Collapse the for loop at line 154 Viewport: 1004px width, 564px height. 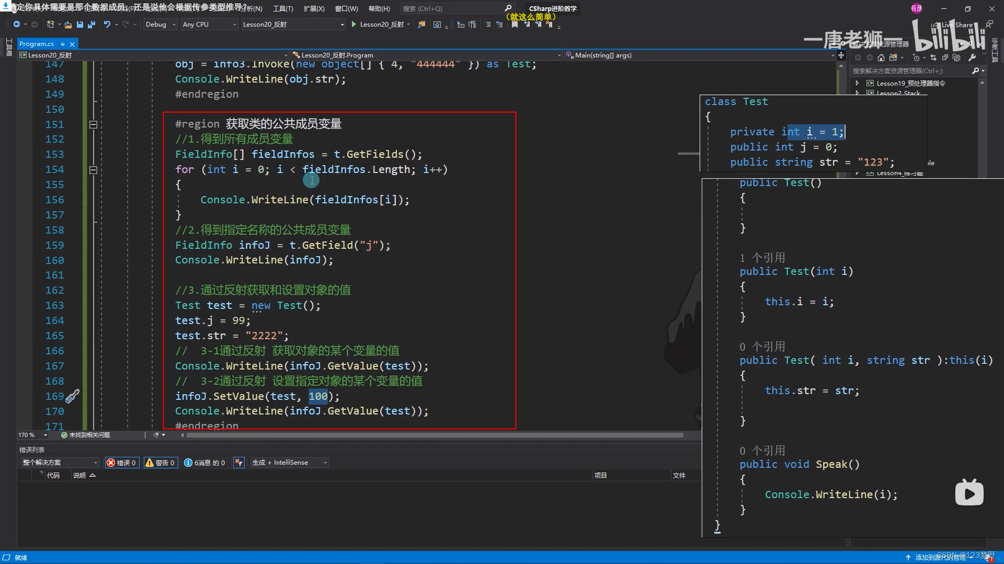click(93, 170)
